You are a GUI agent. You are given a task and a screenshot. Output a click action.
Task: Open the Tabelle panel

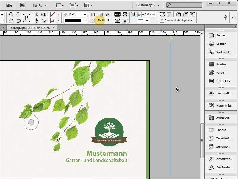pyautogui.click(x=221, y=130)
